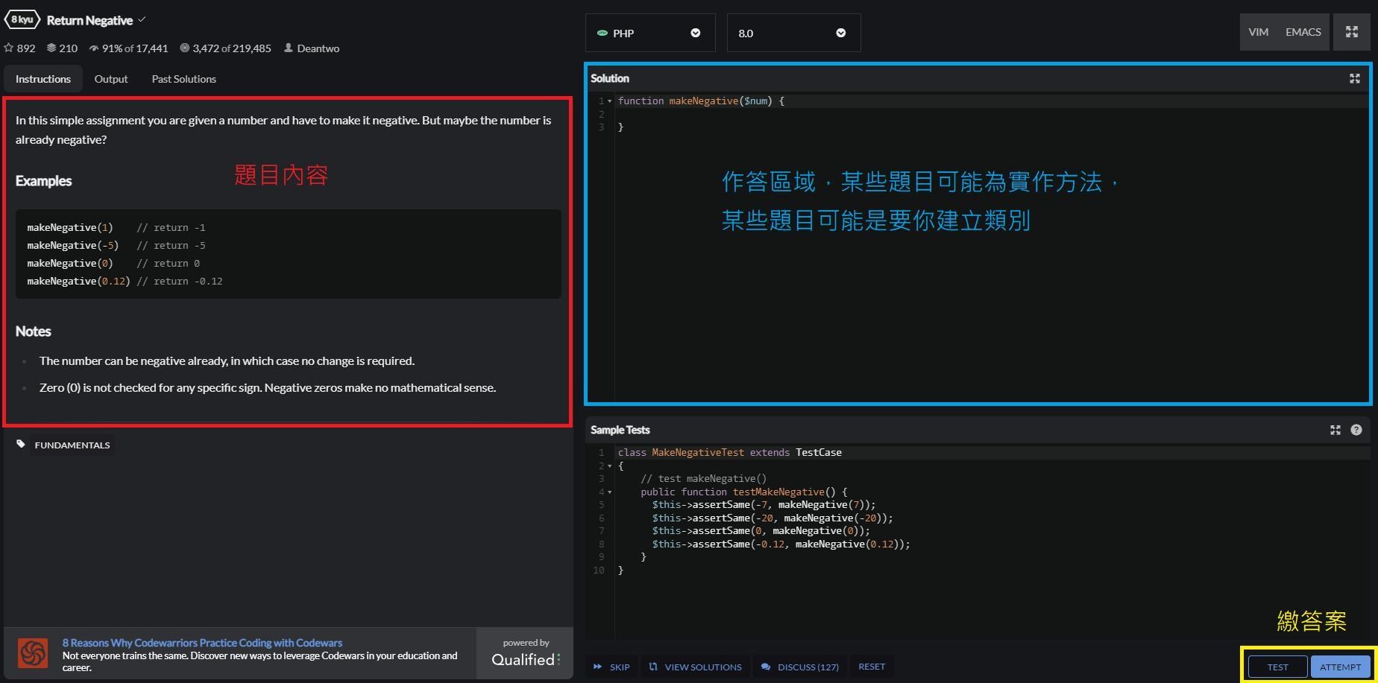The width and height of the screenshot is (1378, 683).
Task: Submit answer with the ATTEMPT button
Action: [x=1341, y=667]
